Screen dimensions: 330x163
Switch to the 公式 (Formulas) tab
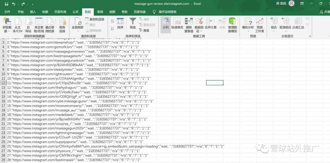tap(75, 12)
